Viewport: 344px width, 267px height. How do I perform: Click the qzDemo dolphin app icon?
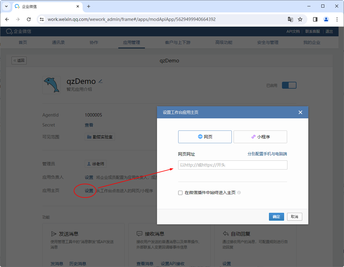[51, 85]
